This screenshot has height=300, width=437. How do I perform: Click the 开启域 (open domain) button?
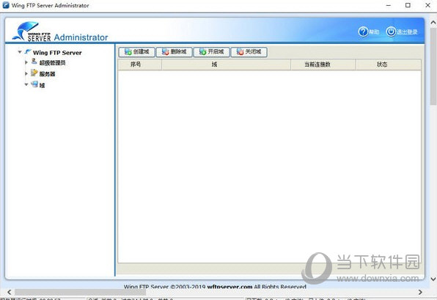pyautogui.click(x=211, y=52)
